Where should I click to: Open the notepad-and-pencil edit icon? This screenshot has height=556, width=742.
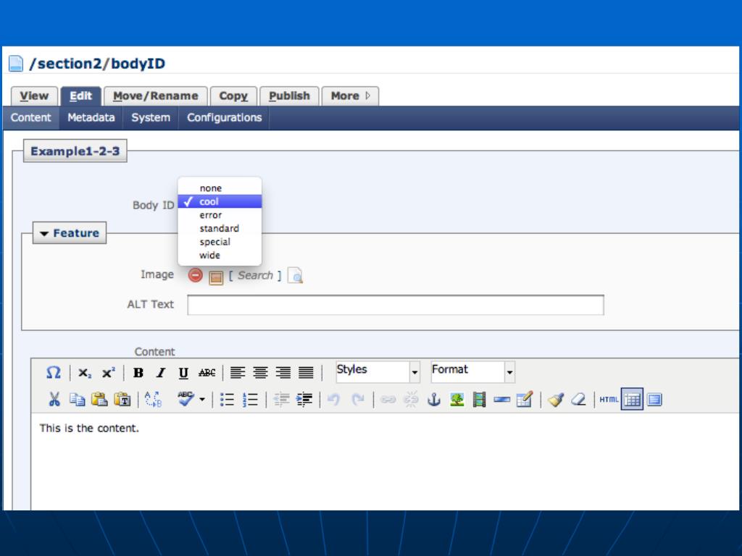(x=525, y=400)
